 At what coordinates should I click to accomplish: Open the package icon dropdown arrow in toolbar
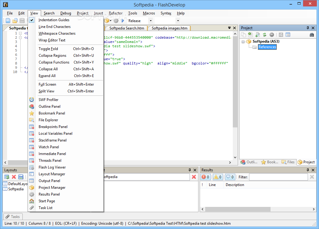[110, 21]
